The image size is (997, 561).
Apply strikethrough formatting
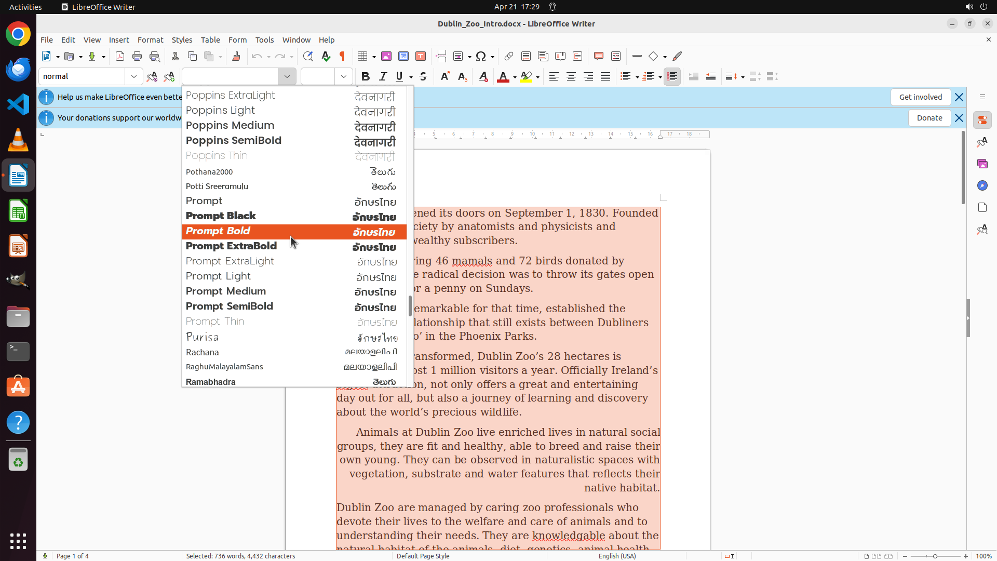pos(423,76)
